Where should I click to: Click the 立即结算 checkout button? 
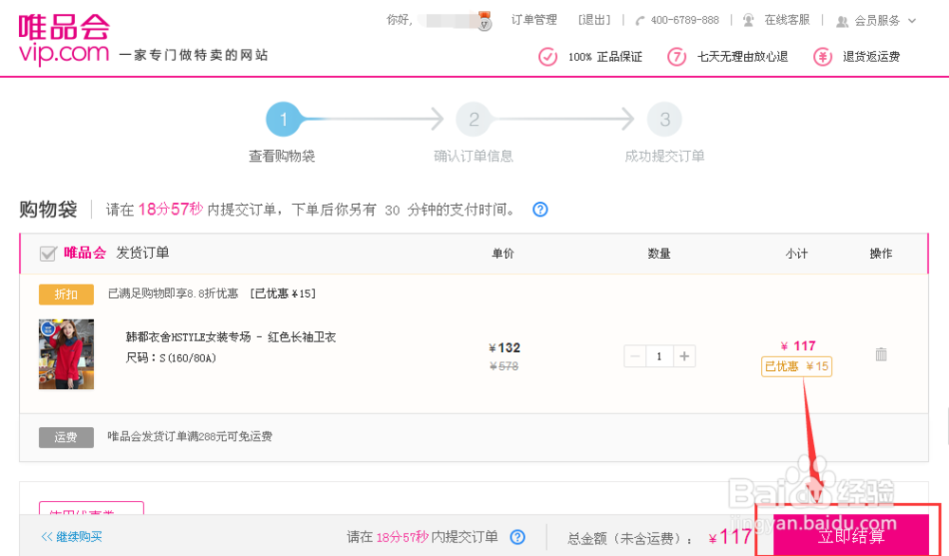point(851,535)
